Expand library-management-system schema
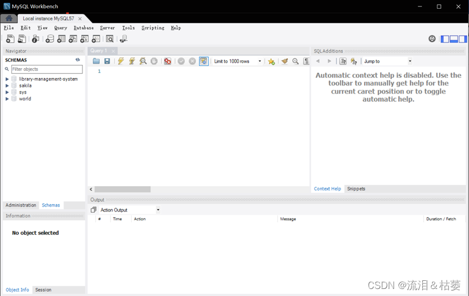469x296 pixels. [7, 79]
